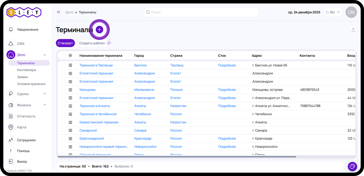Open Терминал в Таиланде link
Screen dimensions: 364x176
[x=96, y=65]
